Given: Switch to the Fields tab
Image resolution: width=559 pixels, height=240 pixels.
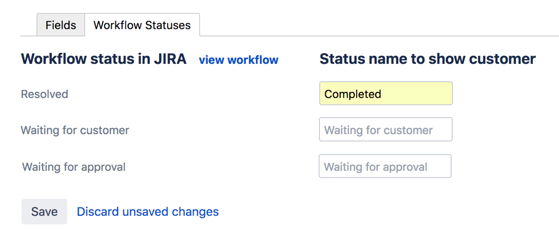Looking at the screenshot, I should 60,25.
